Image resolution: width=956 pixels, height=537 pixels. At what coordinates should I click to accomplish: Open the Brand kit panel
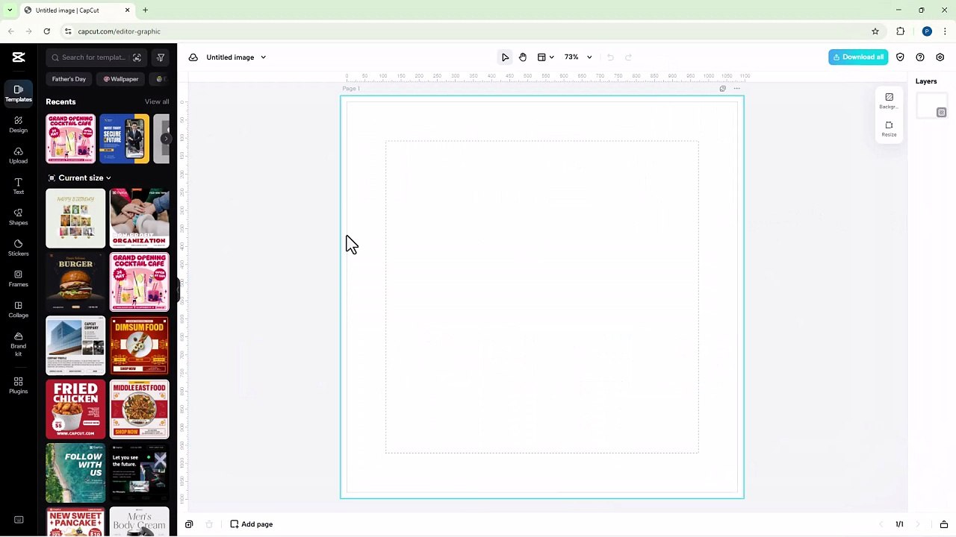18,344
